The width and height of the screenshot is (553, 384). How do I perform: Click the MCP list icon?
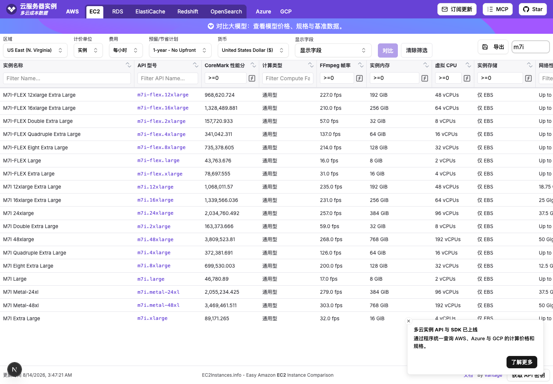[x=490, y=9]
